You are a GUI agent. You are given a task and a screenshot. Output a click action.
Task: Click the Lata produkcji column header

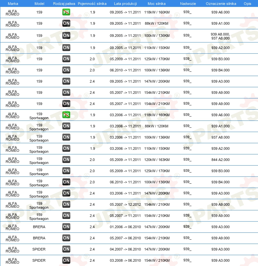pyautogui.click(x=125, y=4)
